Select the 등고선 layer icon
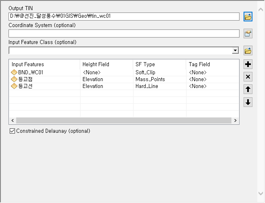The image size is (265, 203). click(14, 86)
